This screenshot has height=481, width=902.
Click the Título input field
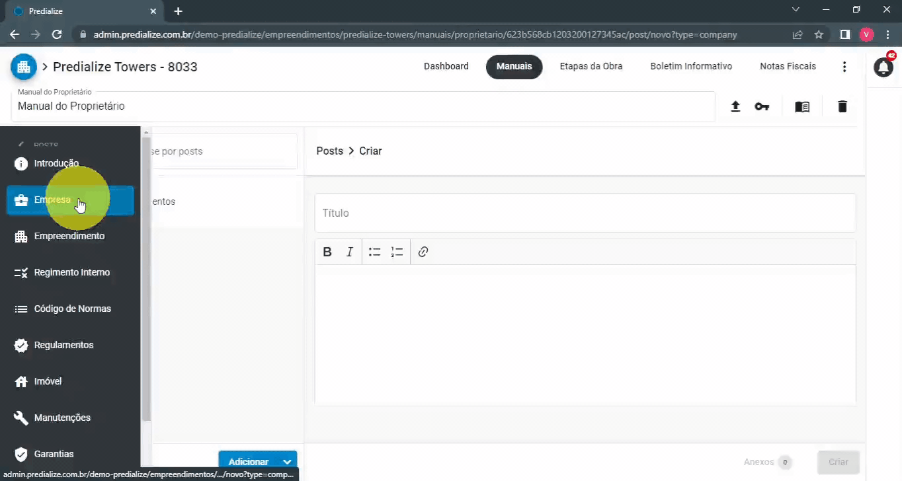coord(585,213)
